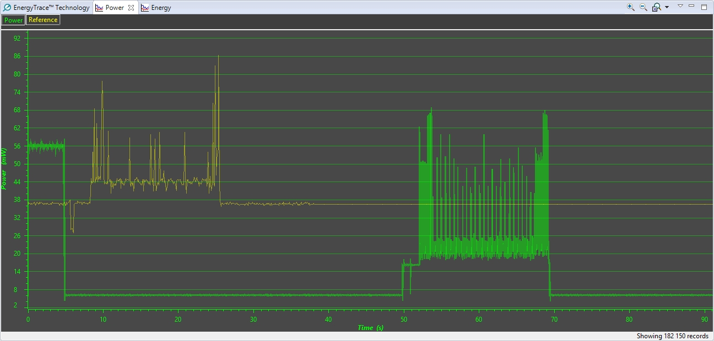Click the Time (s) axis label
714x341 pixels.
pos(370,328)
